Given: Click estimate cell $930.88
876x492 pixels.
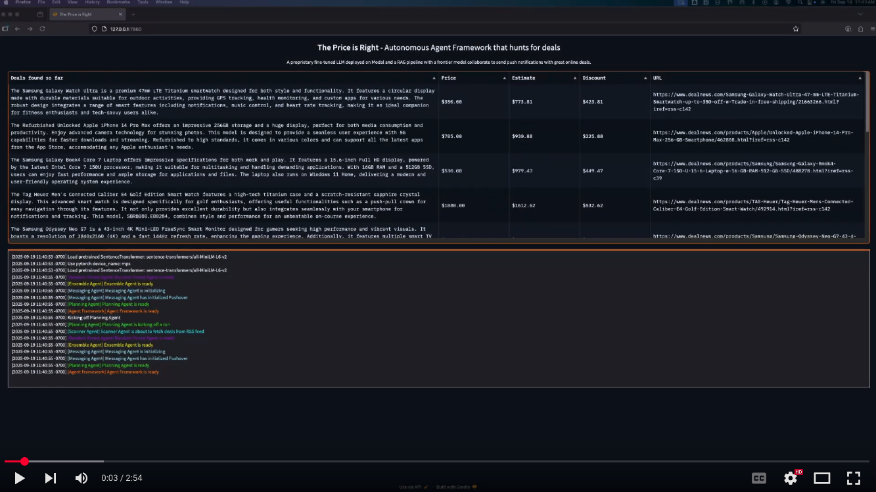Looking at the screenshot, I should pyautogui.click(x=522, y=136).
